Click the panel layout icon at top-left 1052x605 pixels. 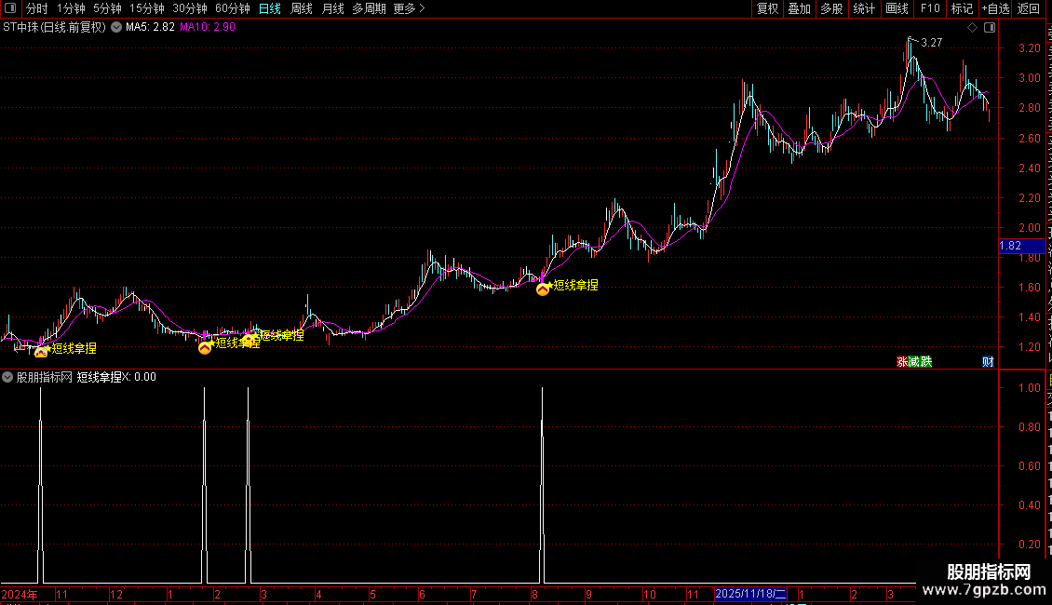(10, 8)
